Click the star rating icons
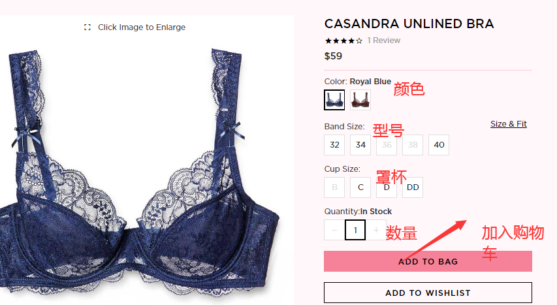Screen dimensions: 557x305 click(343, 40)
